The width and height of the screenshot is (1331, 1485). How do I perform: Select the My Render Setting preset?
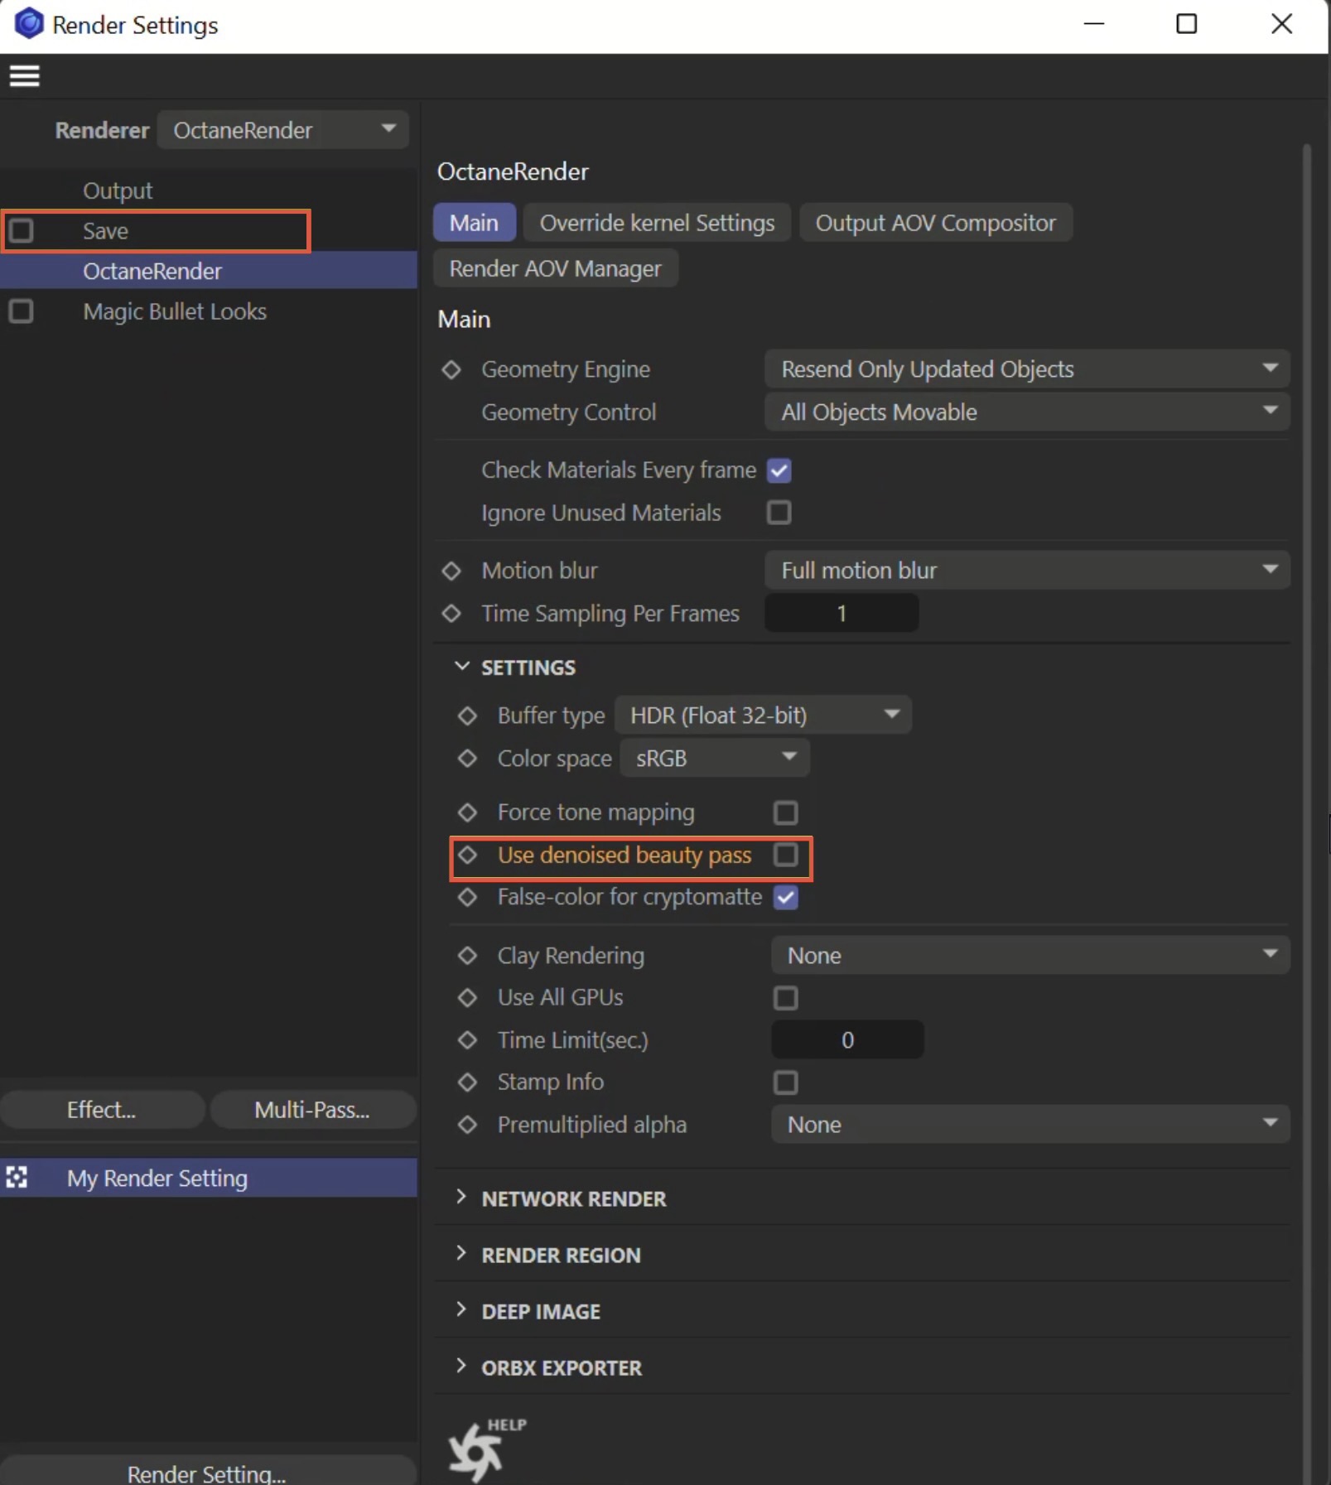pos(209,1178)
